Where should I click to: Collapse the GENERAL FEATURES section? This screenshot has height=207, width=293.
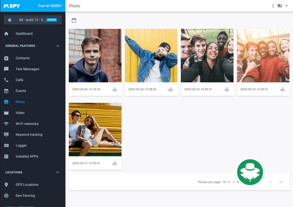(58, 46)
